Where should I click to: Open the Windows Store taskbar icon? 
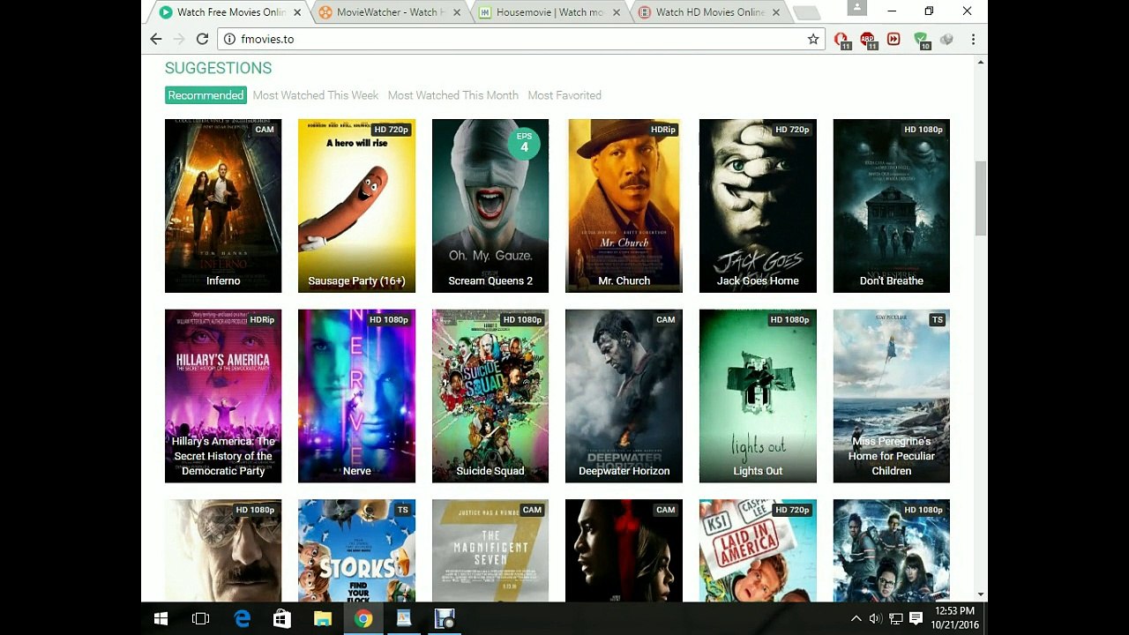[x=282, y=619]
